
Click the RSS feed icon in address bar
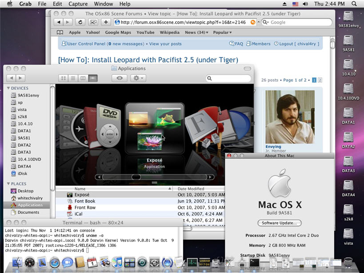coord(253,22)
